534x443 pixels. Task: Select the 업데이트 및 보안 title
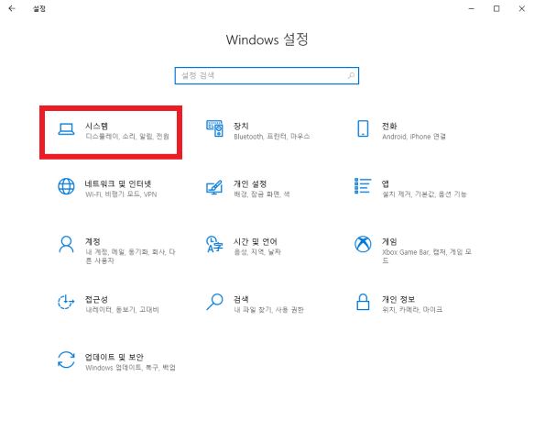point(114,358)
